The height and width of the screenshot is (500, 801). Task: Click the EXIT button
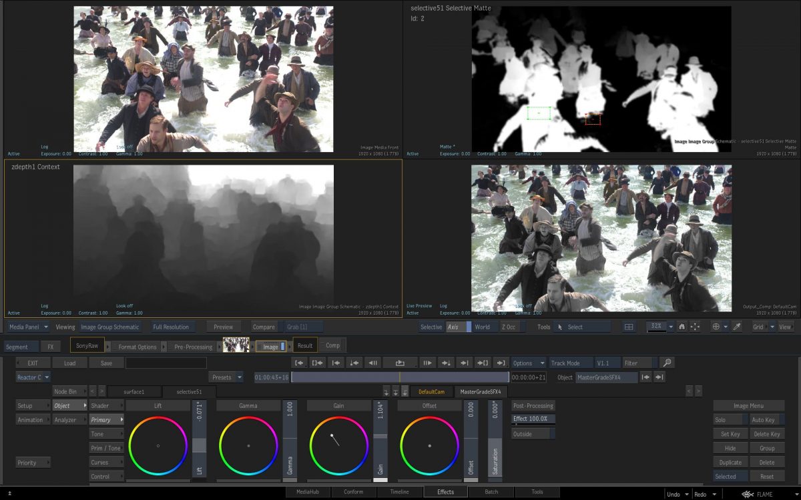(33, 363)
